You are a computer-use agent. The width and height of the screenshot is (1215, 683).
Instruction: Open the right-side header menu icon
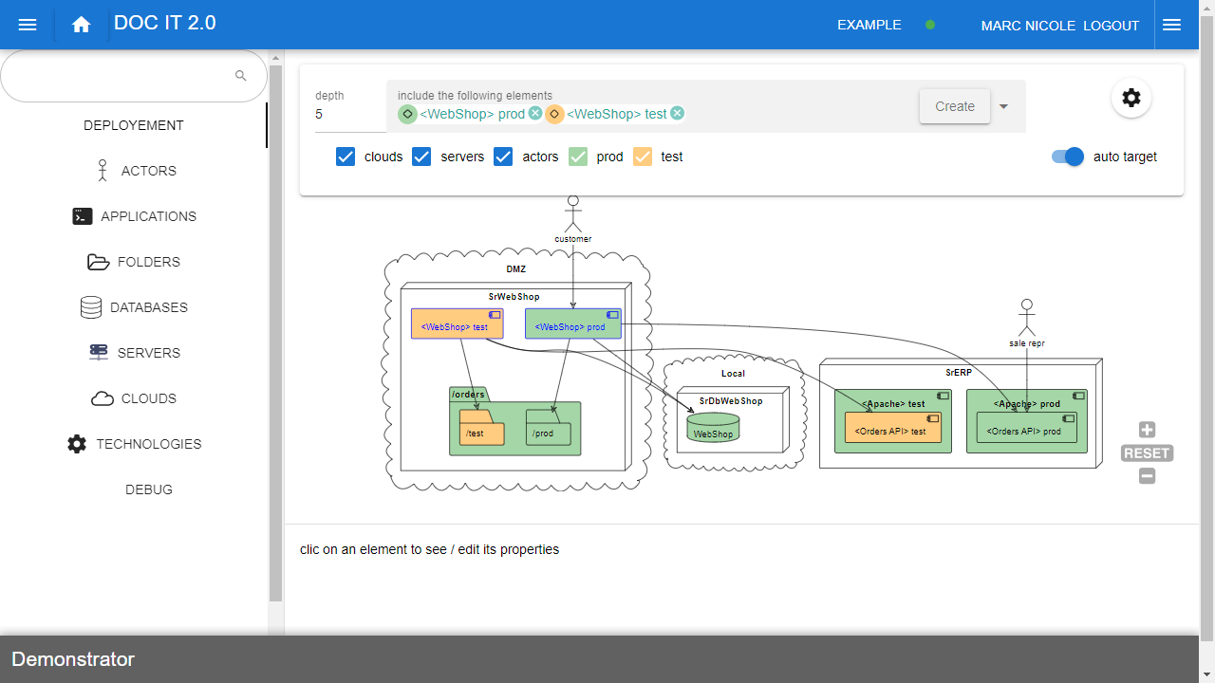pyautogui.click(x=1171, y=26)
